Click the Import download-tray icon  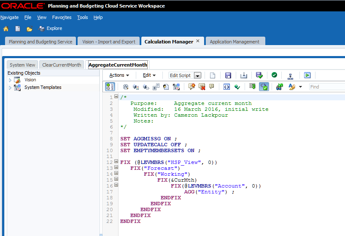[x=244, y=75]
